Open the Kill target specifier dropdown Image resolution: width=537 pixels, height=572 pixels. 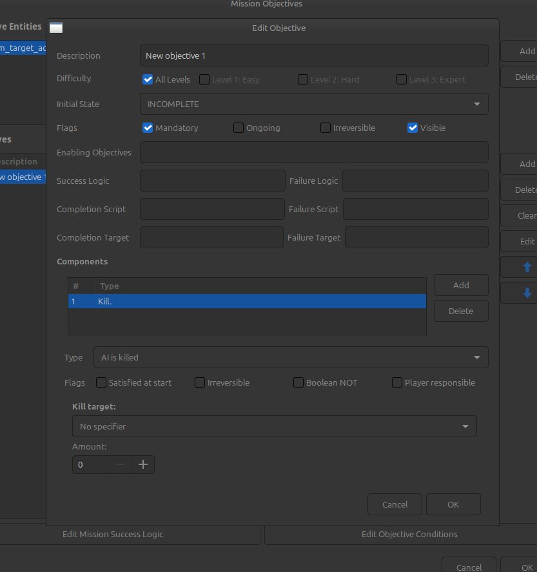[274, 426]
